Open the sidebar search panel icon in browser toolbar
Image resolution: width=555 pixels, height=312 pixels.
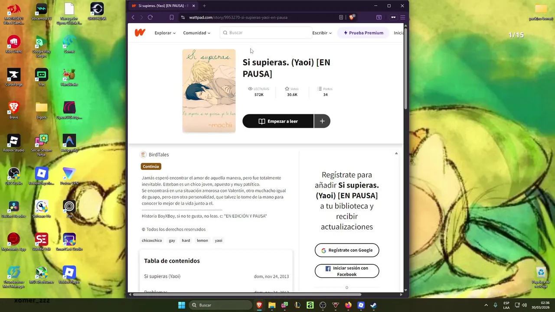(x=379, y=17)
